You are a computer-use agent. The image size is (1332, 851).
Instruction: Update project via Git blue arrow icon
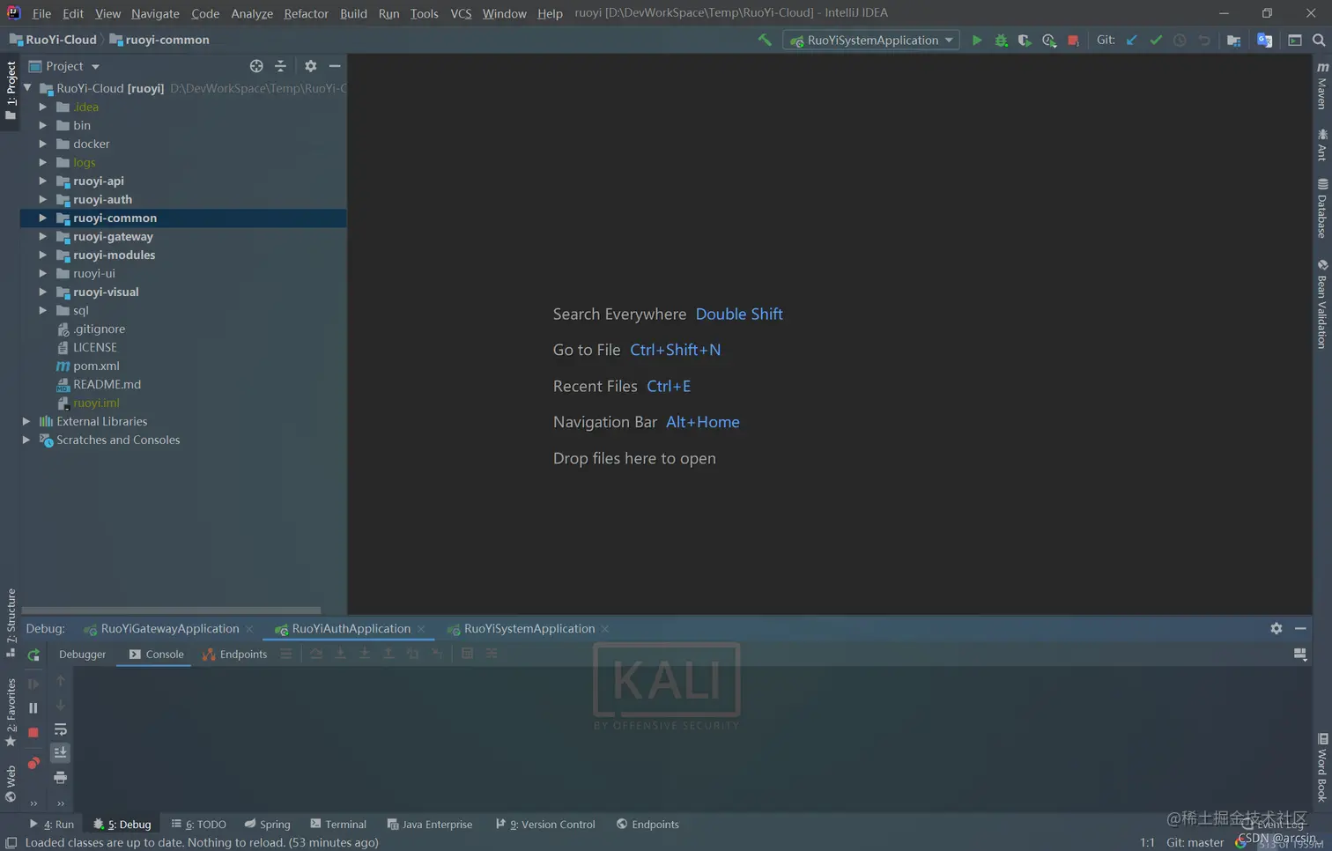(1131, 40)
